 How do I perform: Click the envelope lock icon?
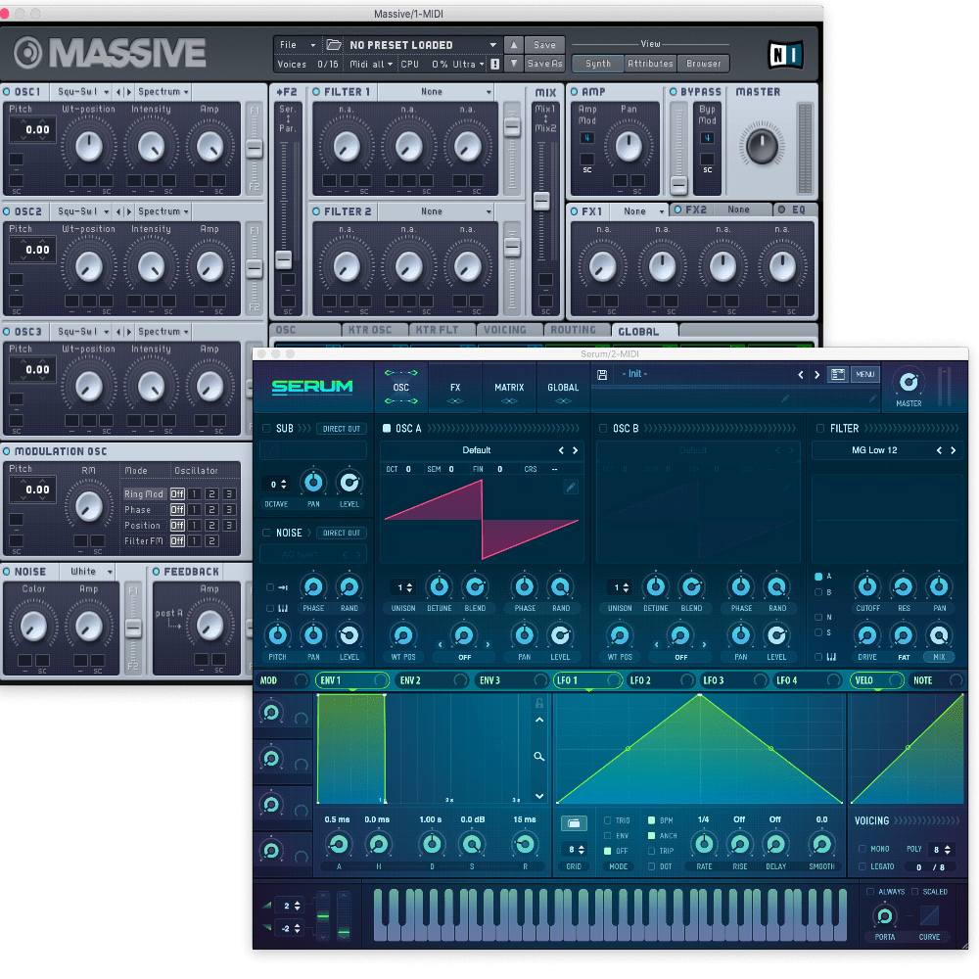click(x=538, y=703)
